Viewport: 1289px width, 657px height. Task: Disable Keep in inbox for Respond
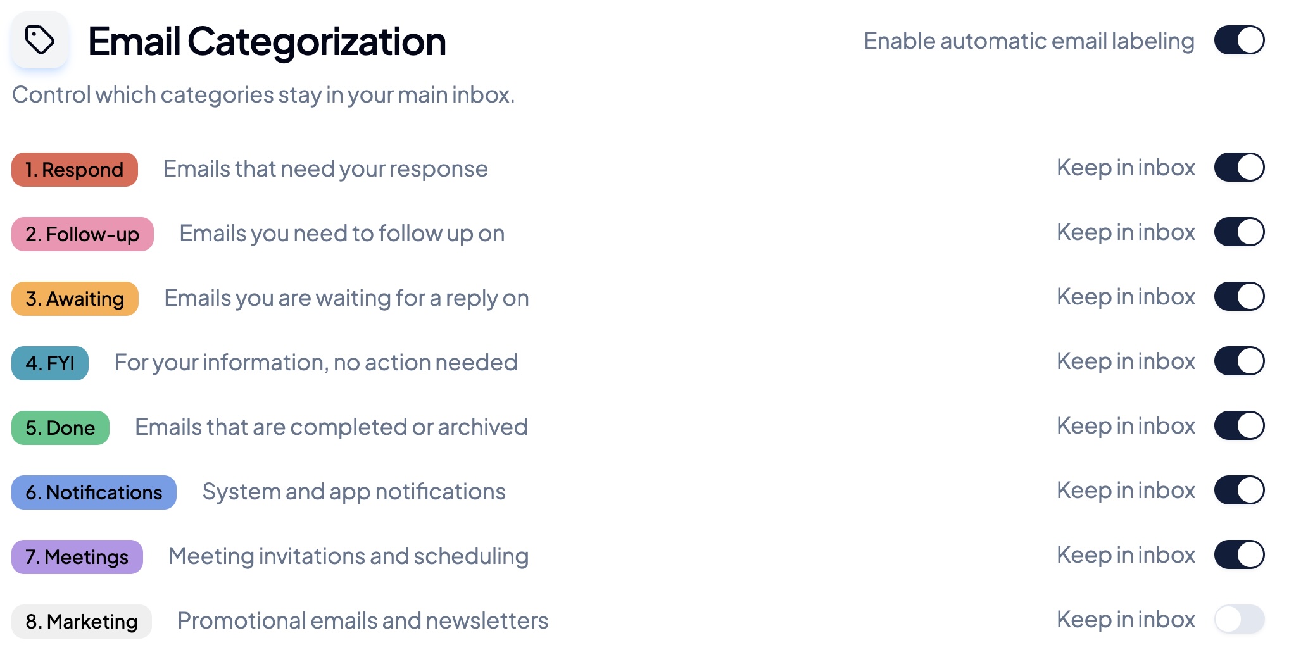click(x=1238, y=168)
